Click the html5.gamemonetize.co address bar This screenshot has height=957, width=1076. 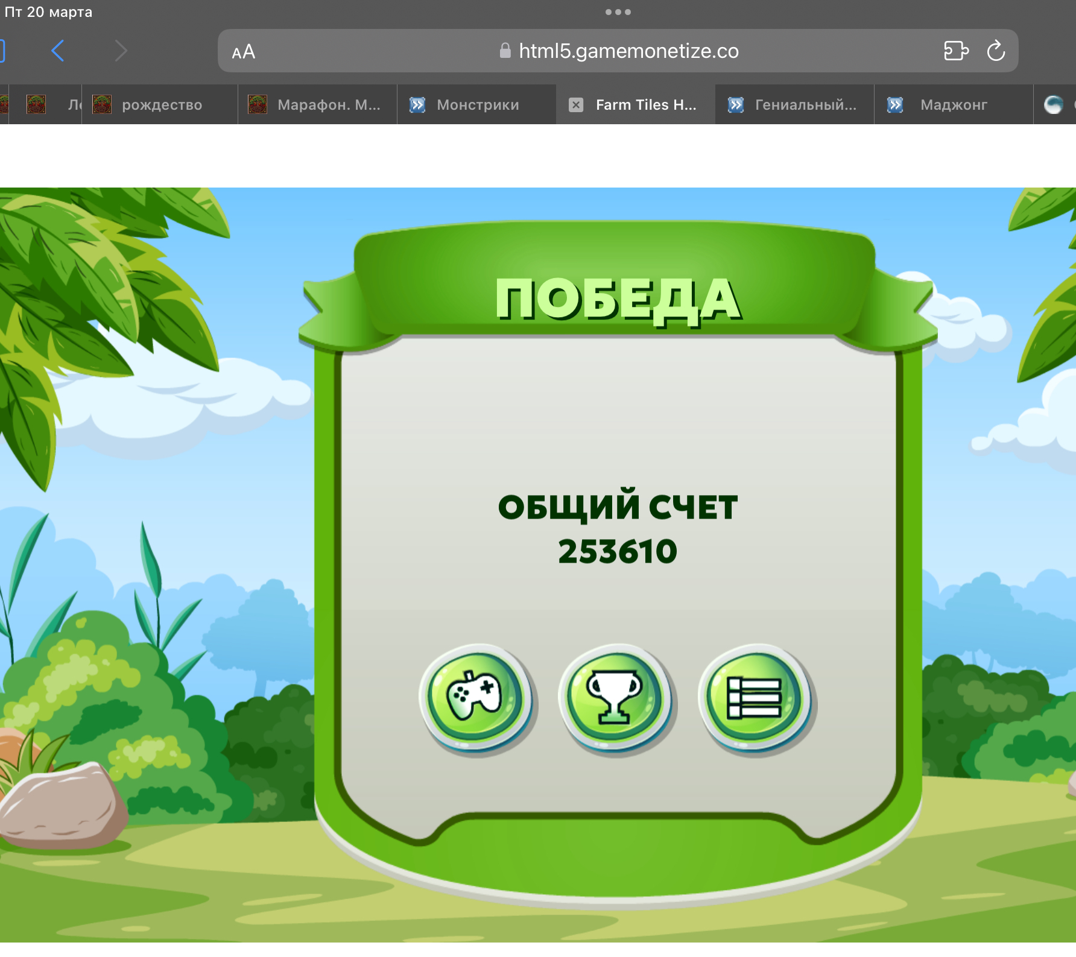pos(630,51)
